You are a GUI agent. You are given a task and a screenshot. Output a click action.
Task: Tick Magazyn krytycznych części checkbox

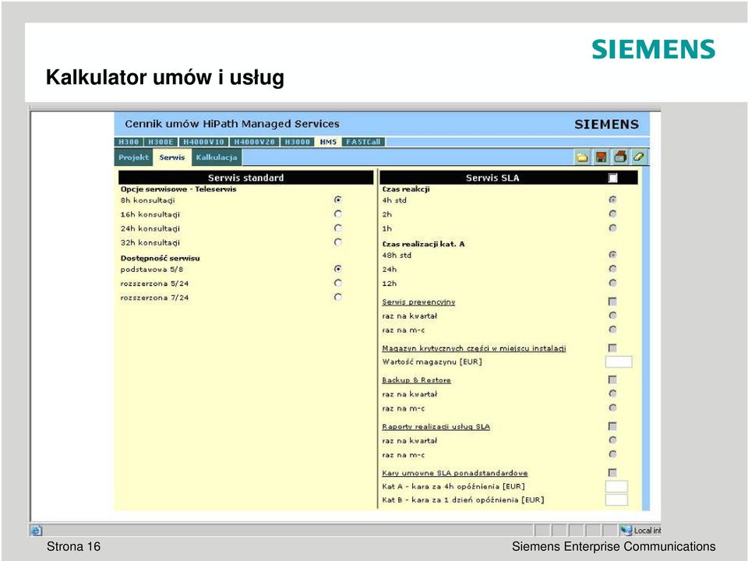[x=612, y=348]
